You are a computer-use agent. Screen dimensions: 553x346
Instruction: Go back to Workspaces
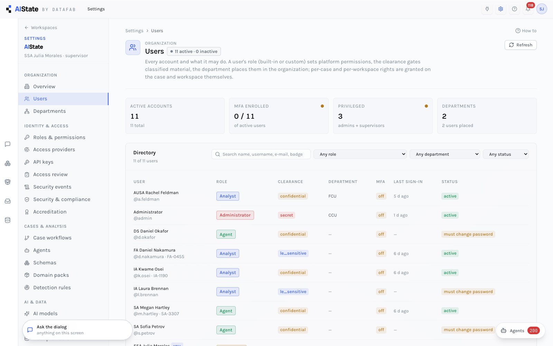pos(41,28)
